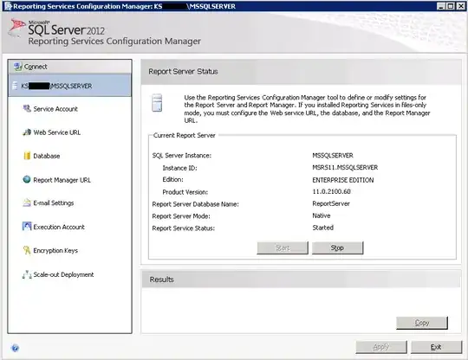Click the Service Account icon

pos(27,109)
